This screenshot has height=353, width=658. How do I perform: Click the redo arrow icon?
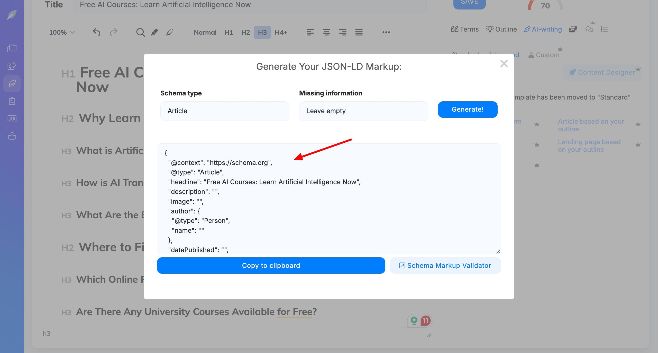click(x=113, y=32)
